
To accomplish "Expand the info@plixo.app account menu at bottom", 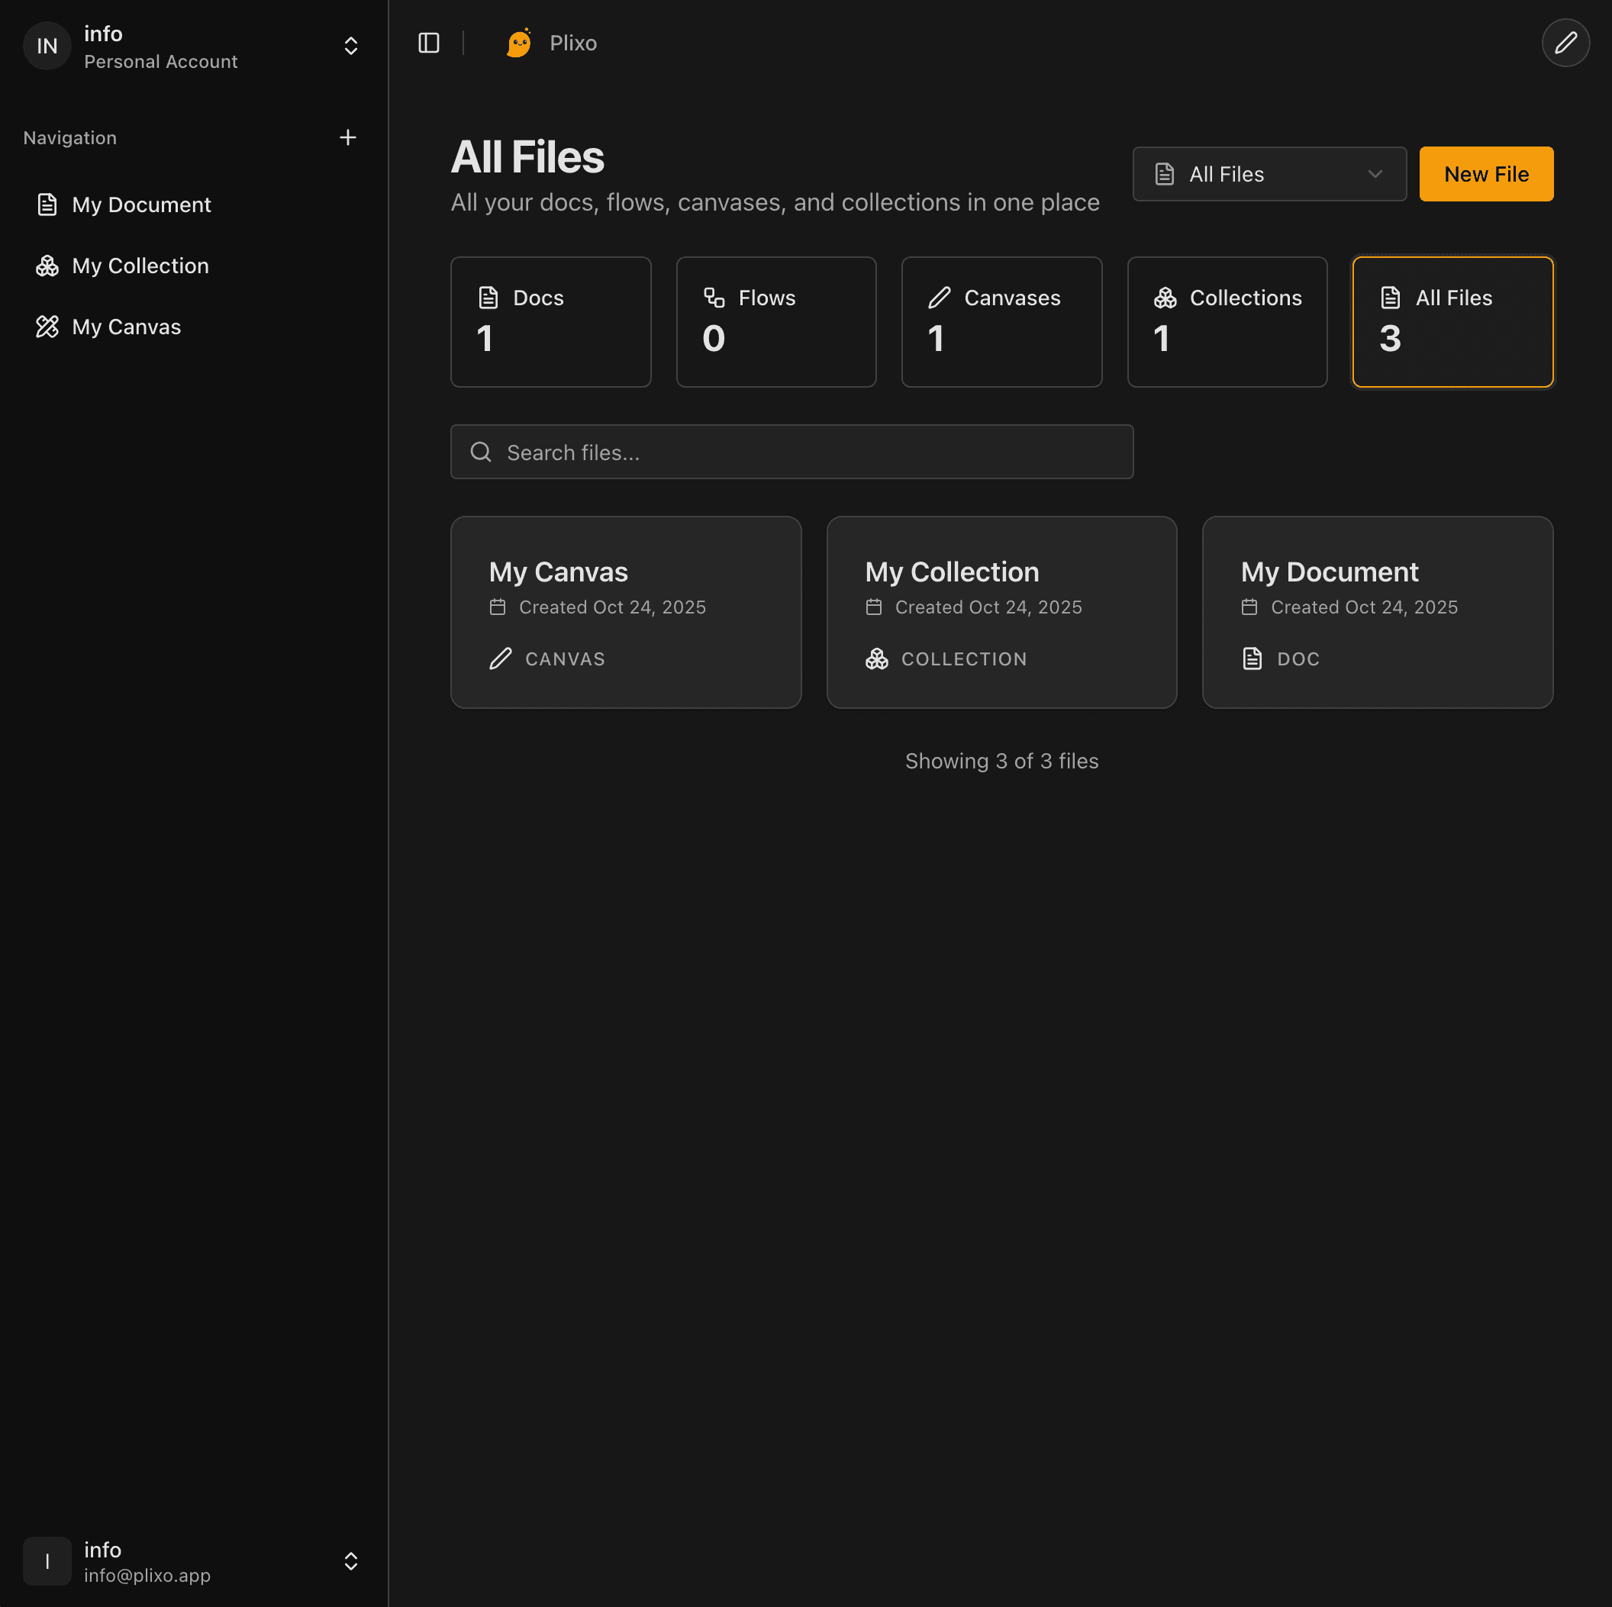I will pyautogui.click(x=350, y=1561).
